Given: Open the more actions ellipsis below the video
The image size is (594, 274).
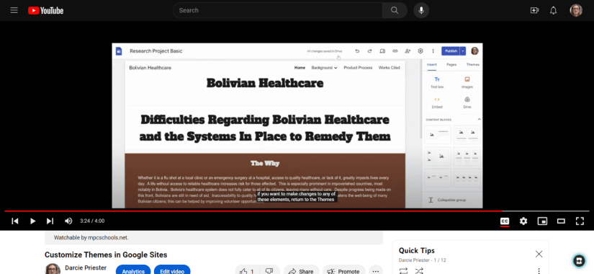Looking at the screenshot, I should click(375, 270).
